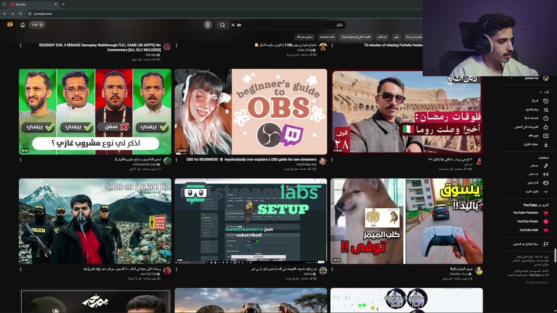Open options menu for Xaktar streamlabs video

pyautogui.click(x=176, y=269)
